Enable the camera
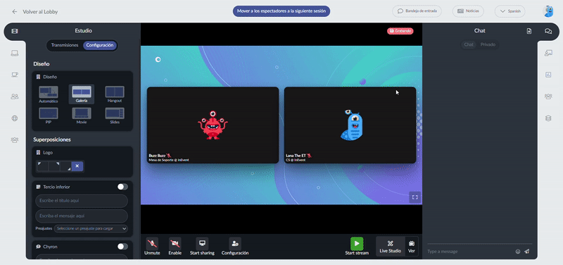 175,244
